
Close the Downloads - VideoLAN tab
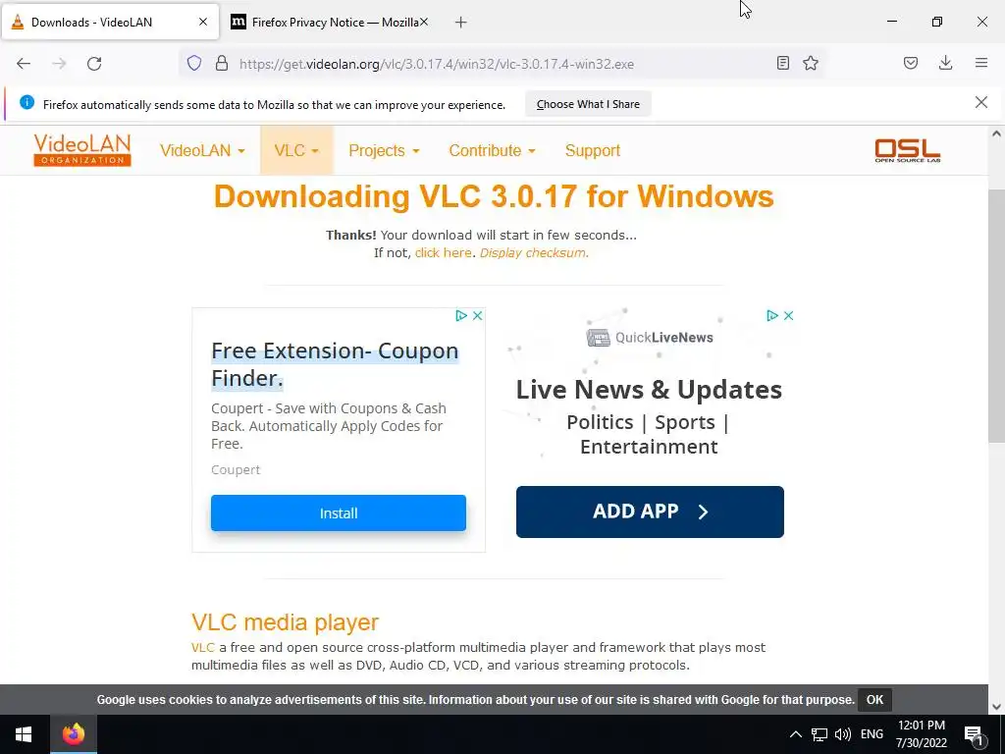coord(203,22)
